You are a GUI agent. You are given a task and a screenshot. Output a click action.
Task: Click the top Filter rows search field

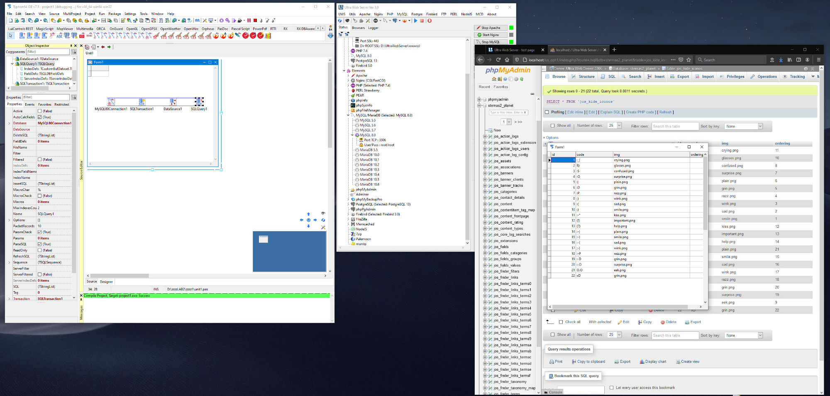pos(674,126)
